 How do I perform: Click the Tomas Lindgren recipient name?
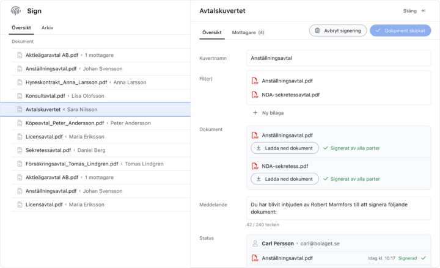(x=144, y=164)
